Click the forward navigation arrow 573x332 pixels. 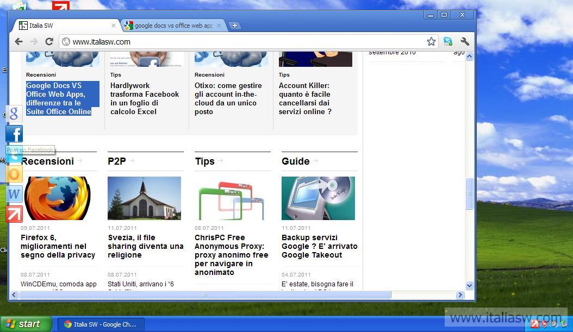pyautogui.click(x=34, y=42)
